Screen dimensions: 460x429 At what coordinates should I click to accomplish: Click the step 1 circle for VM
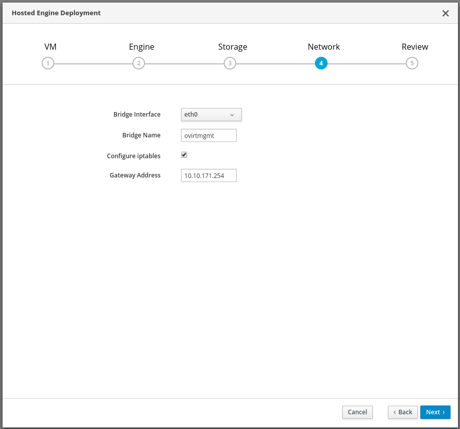click(x=48, y=63)
